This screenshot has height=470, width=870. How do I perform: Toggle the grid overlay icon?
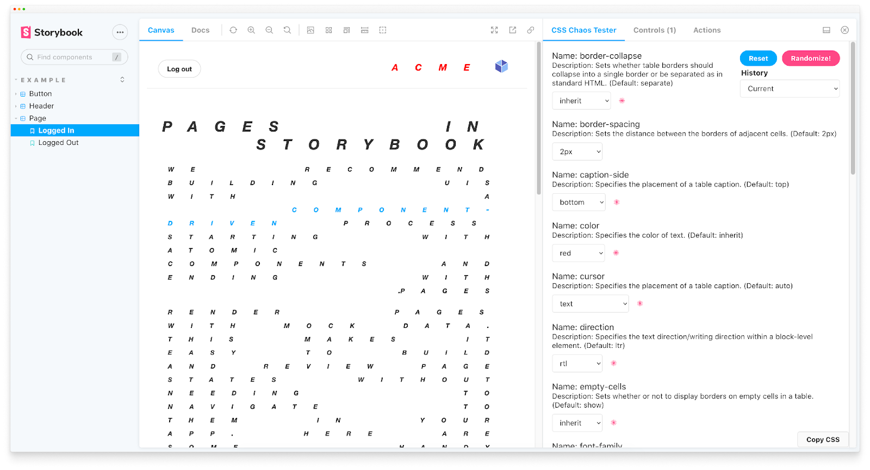[x=328, y=30]
